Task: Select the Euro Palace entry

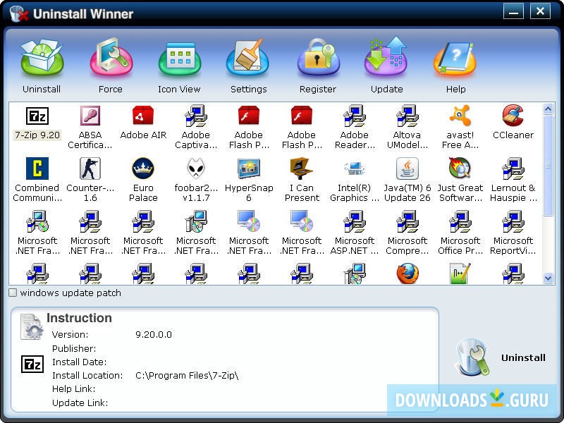Action: click(x=143, y=176)
